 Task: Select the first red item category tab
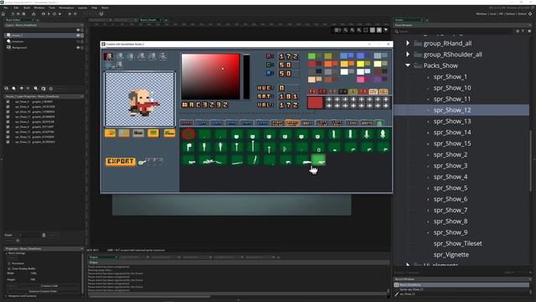coord(187,122)
